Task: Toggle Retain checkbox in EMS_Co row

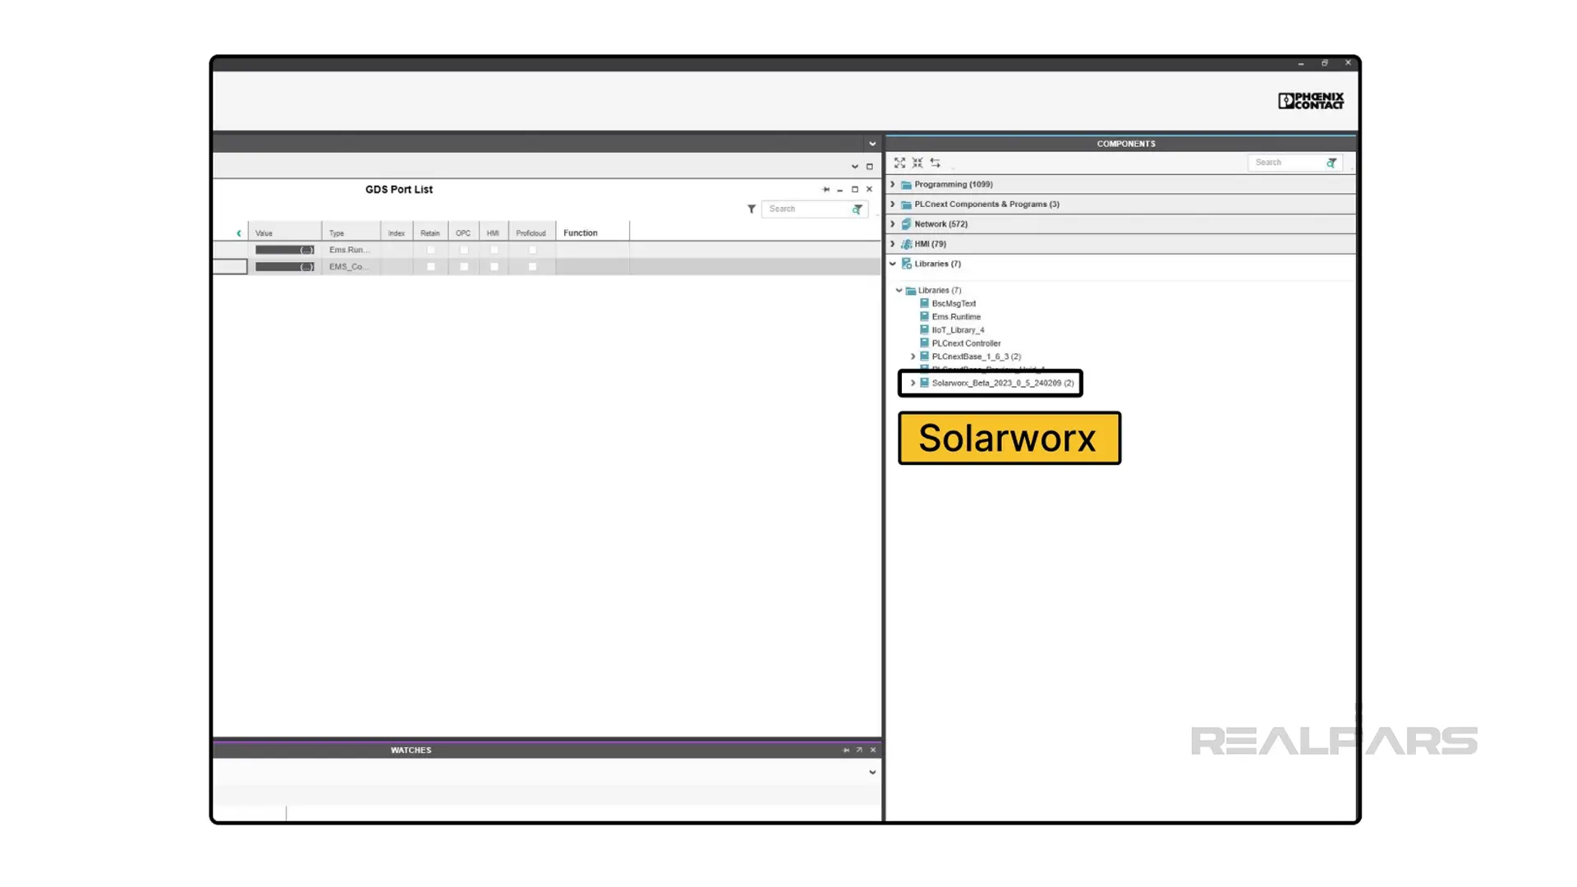Action: pyautogui.click(x=430, y=267)
